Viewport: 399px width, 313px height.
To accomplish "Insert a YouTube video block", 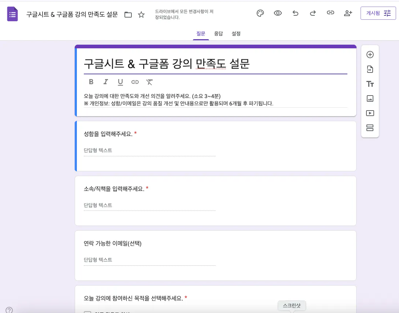I will point(370,113).
